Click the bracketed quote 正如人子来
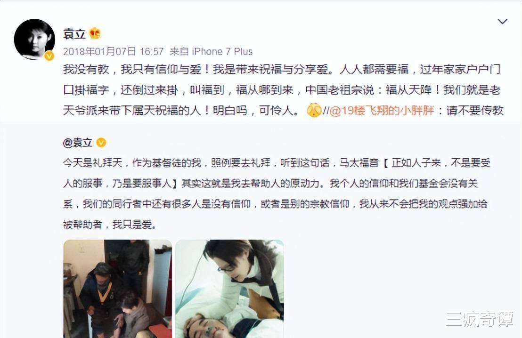This screenshot has height=338, width=522. pyautogui.click(x=416, y=163)
